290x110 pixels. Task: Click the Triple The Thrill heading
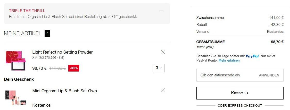tap(27, 11)
